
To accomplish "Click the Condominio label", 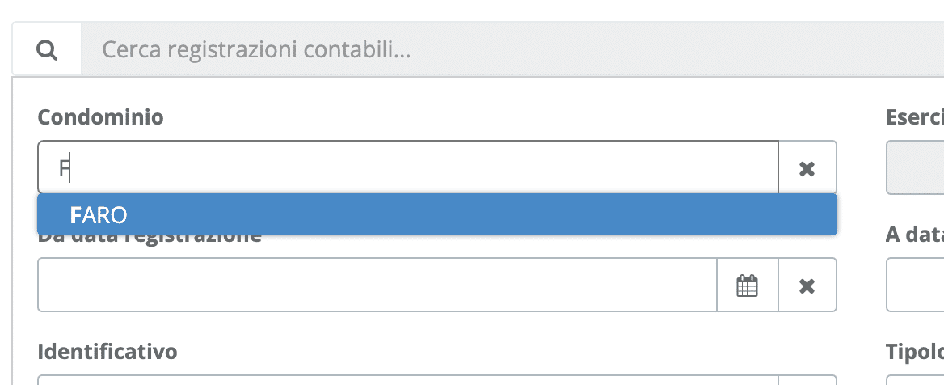I will pyautogui.click(x=100, y=117).
